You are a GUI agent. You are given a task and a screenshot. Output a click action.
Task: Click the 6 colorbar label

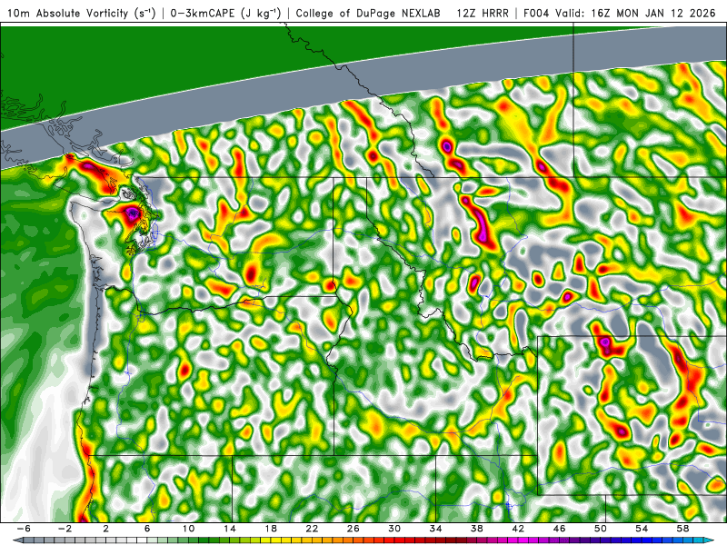[147, 529]
